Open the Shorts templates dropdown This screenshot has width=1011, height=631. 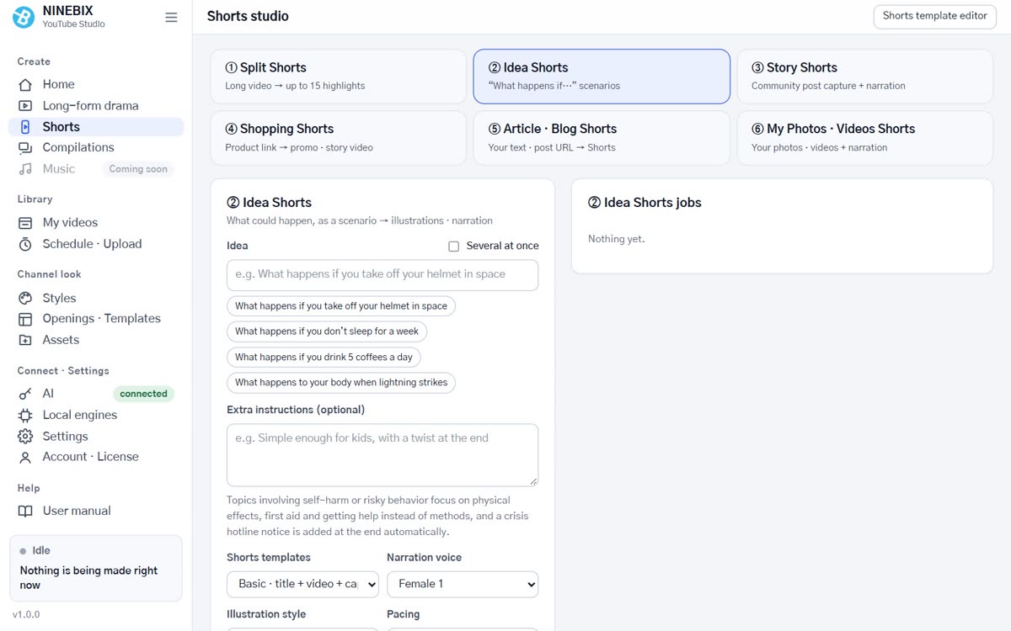pyautogui.click(x=302, y=584)
